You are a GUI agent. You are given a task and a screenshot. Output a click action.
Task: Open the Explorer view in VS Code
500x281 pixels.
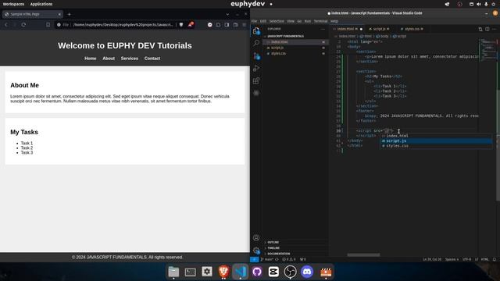click(256, 31)
